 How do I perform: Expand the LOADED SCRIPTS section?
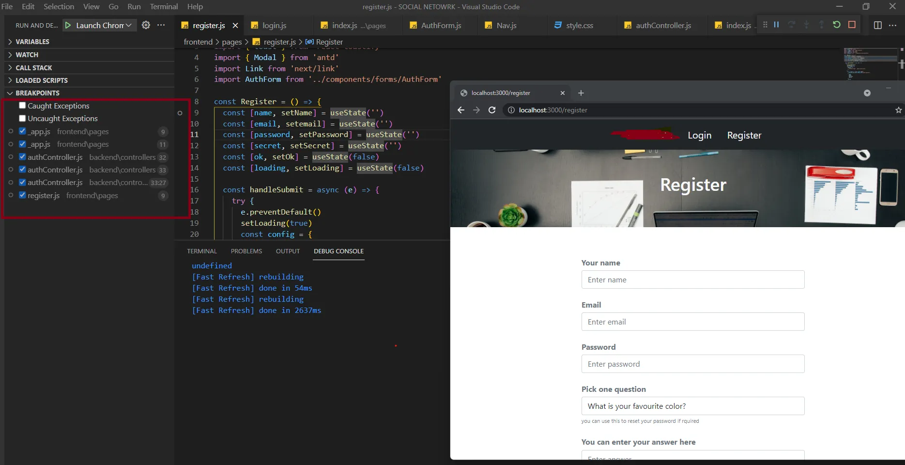coord(90,80)
